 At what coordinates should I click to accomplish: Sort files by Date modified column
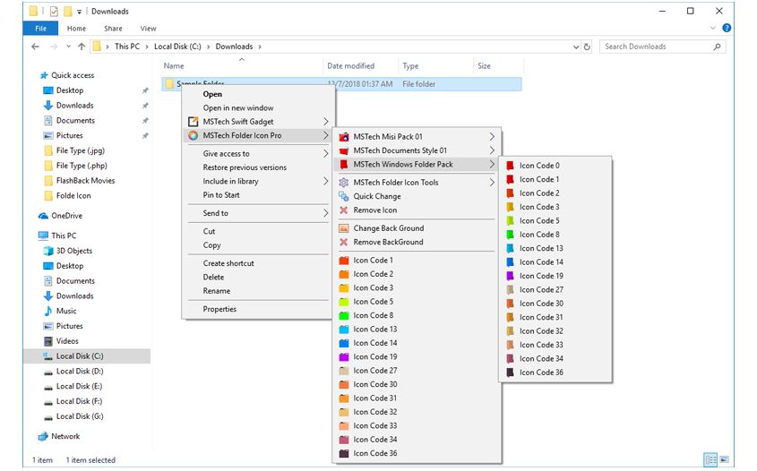pos(351,66)
